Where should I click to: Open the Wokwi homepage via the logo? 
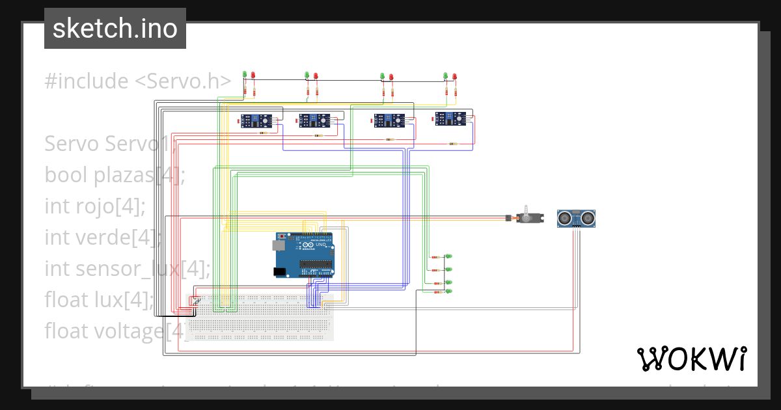(692, 359)
